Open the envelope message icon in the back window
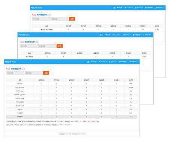Image resolution: width=172 pixels, height=146 pixels. [114, 8]
